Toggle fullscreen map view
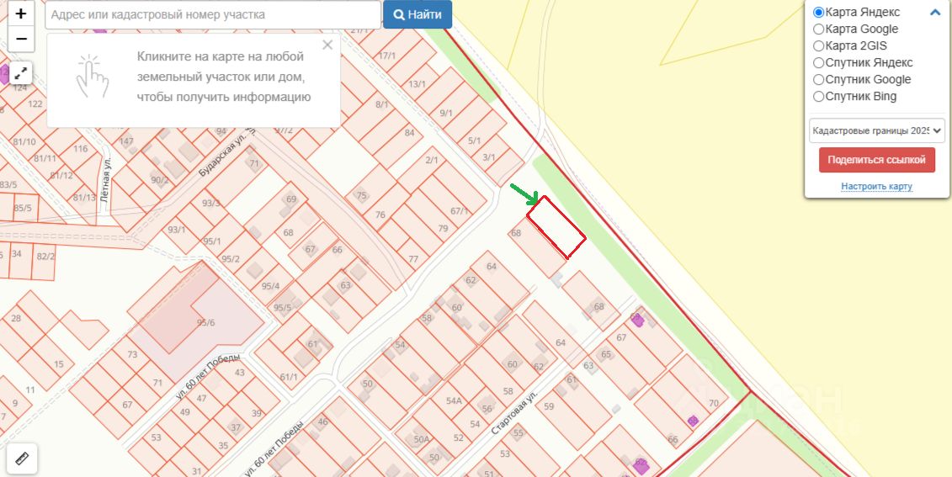 point(21,74)
